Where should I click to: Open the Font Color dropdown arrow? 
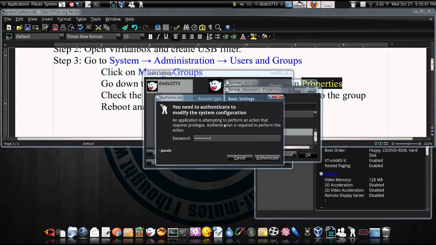(248, 36)
